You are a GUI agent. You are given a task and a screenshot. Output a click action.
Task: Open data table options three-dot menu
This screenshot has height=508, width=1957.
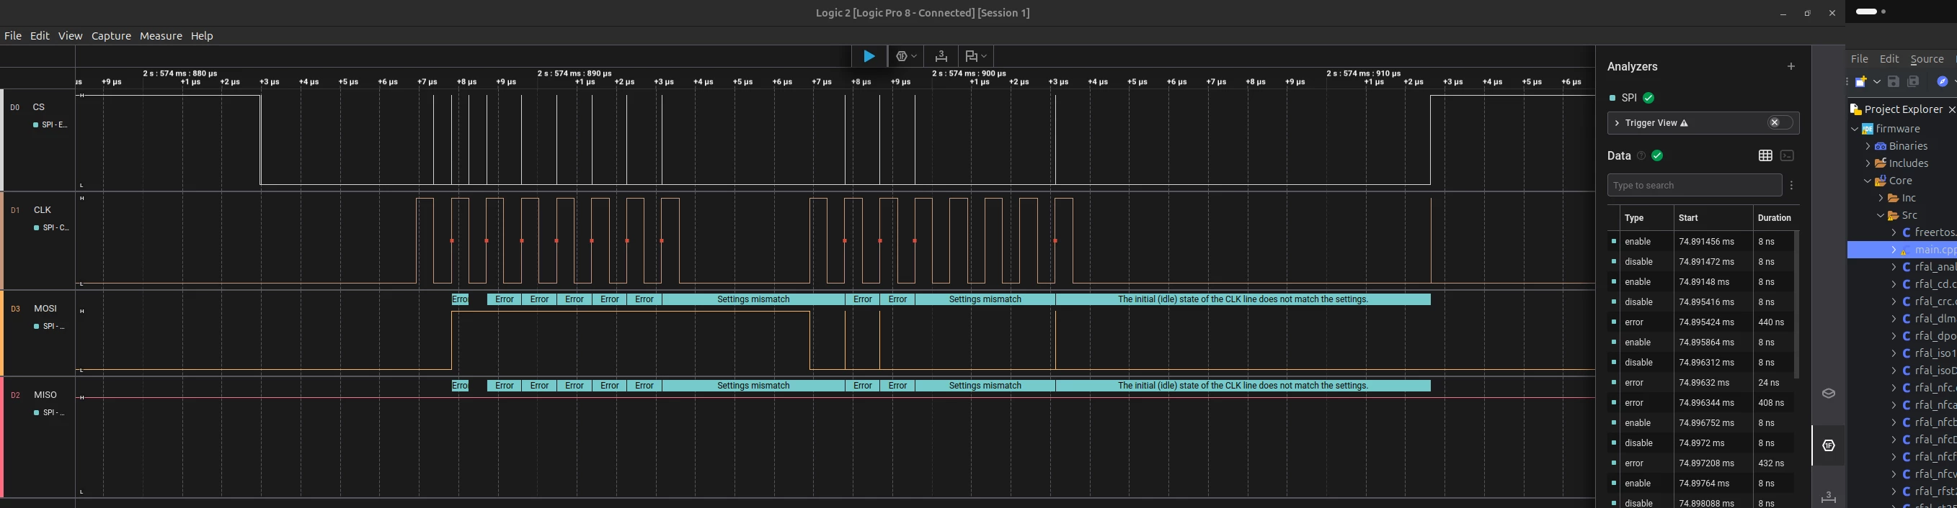pyautogui.click(x=1791, y=185)
